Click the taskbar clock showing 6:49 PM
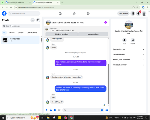This screenshot has width=150, height=120. click(x=140, y=118)
